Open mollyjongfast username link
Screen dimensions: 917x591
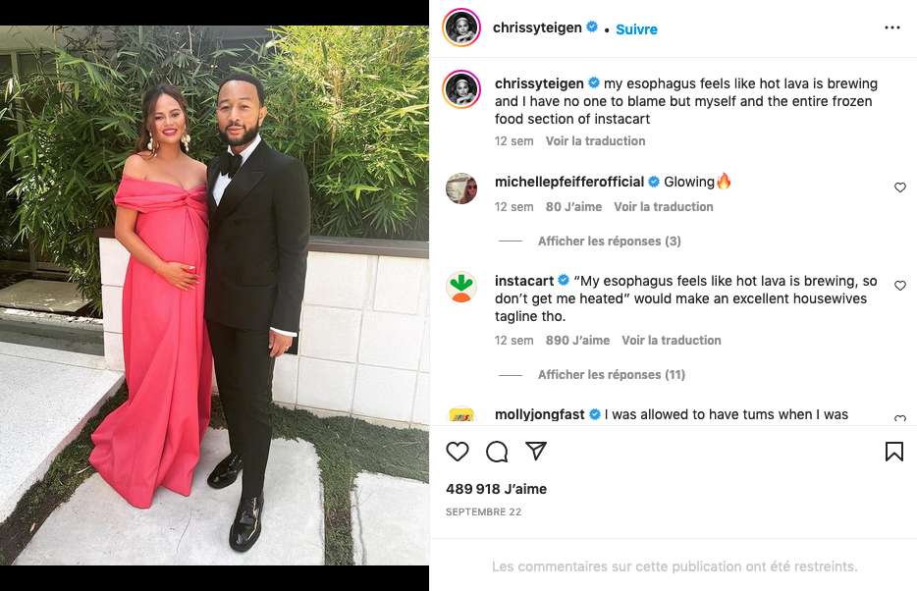click(539, 415)
